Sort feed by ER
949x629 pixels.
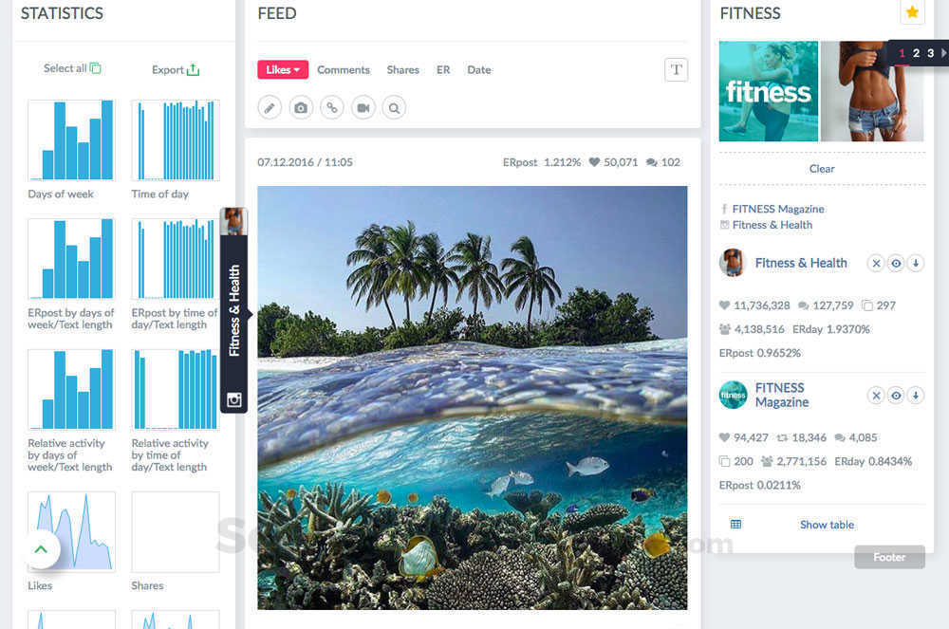(443, 70)
